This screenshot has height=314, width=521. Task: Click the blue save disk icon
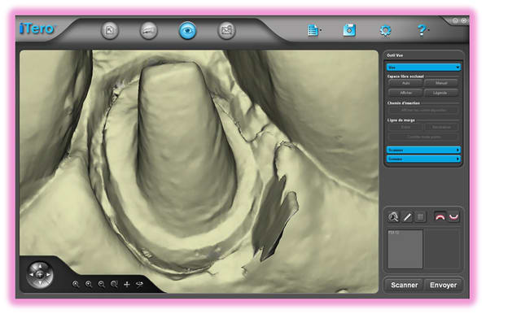pyautogui.click(x=349, y=30)
